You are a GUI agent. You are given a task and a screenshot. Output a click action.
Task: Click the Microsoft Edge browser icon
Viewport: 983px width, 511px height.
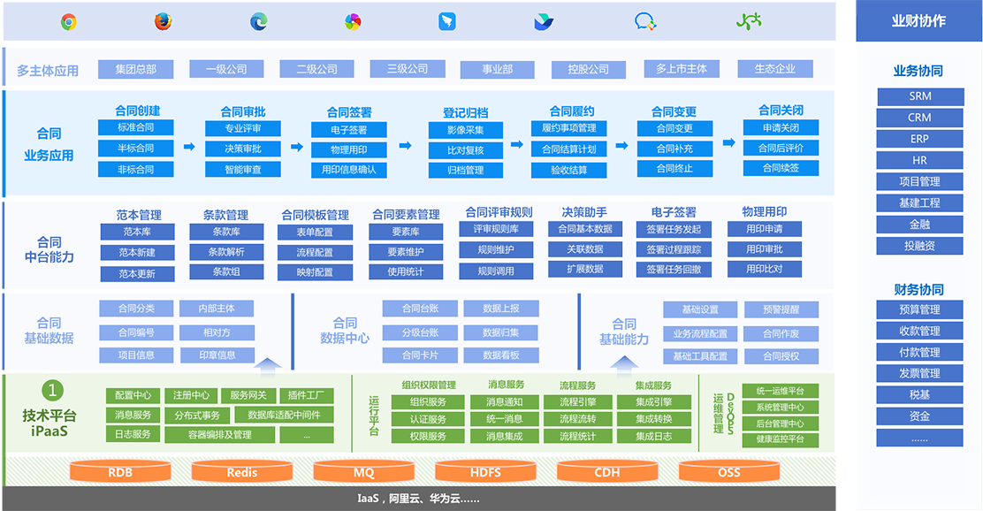[259, 22]
